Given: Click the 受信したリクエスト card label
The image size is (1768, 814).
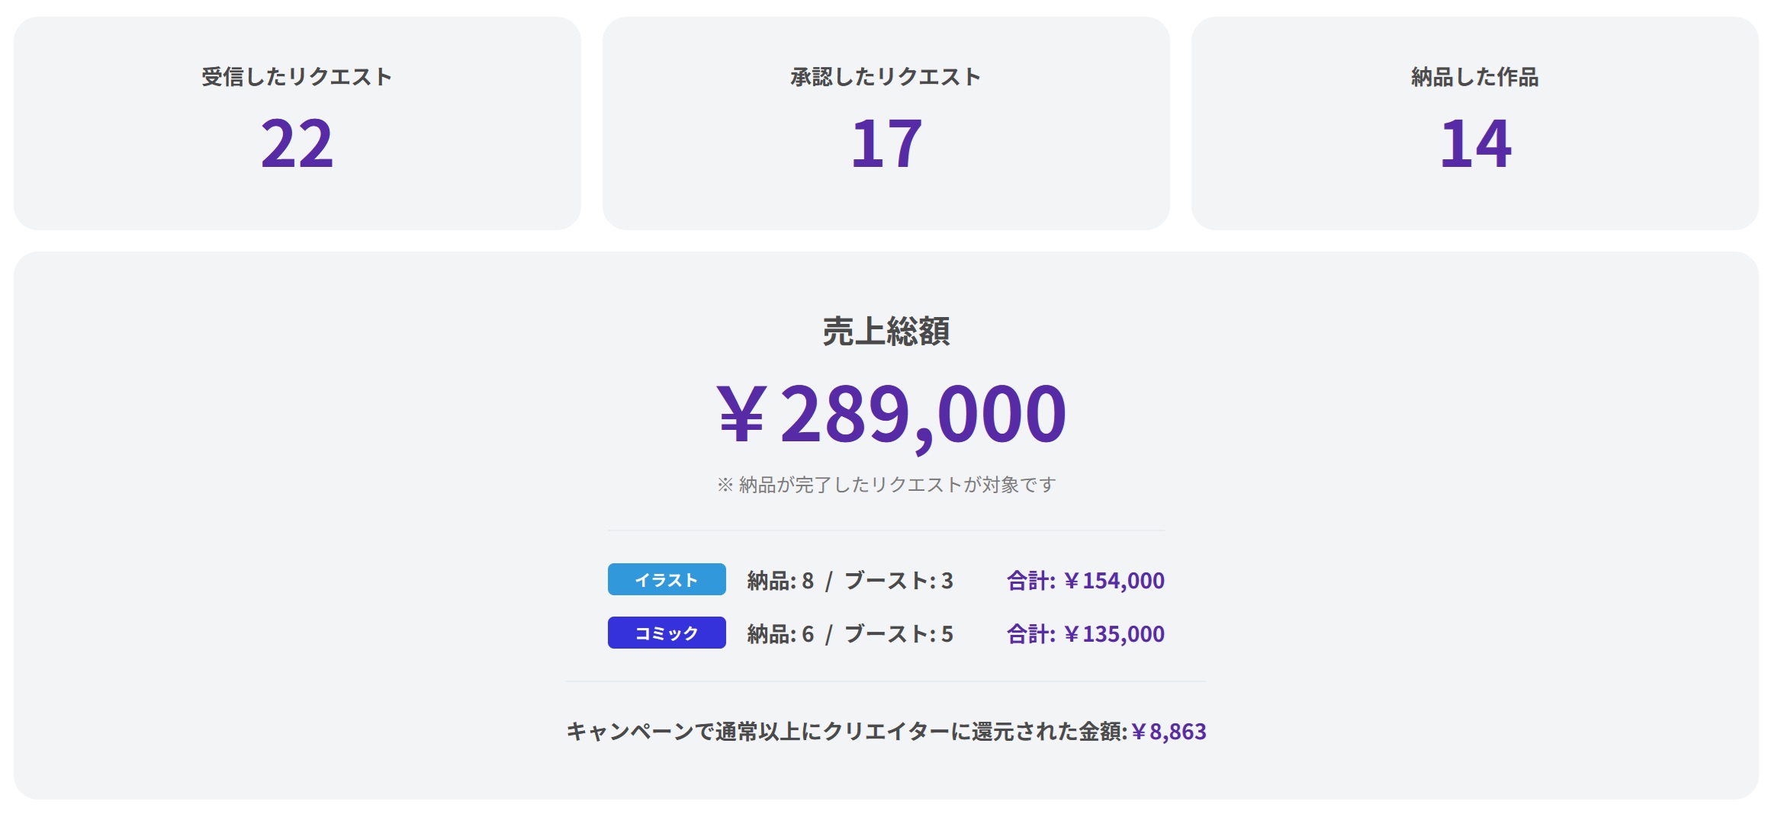Looking at the screenshot, I should (297, 77).
